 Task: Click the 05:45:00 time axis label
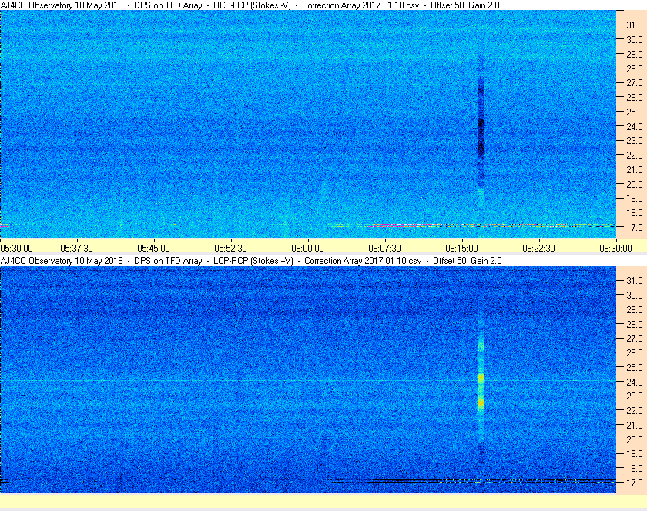click(x=153, y=249)
